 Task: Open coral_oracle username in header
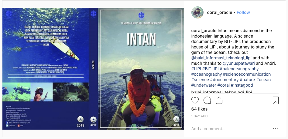click(x=219, y=12)
